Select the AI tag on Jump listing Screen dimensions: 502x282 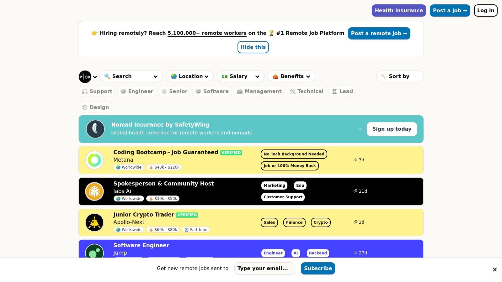click(x=296, y=253)
